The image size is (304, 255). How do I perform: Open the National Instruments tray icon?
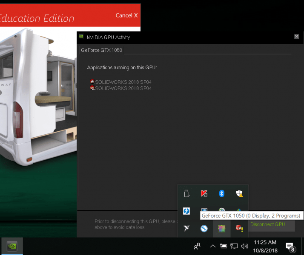pyautogui.click(x=186, y=229)
